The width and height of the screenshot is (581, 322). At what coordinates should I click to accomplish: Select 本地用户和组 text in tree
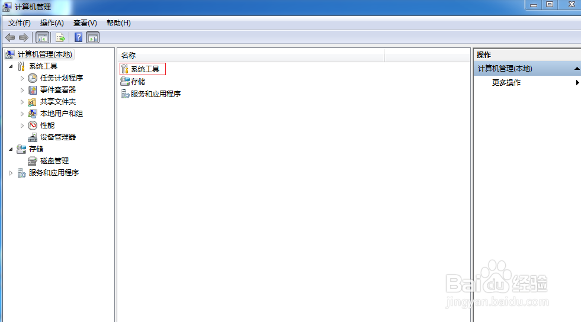pos(62,114)
